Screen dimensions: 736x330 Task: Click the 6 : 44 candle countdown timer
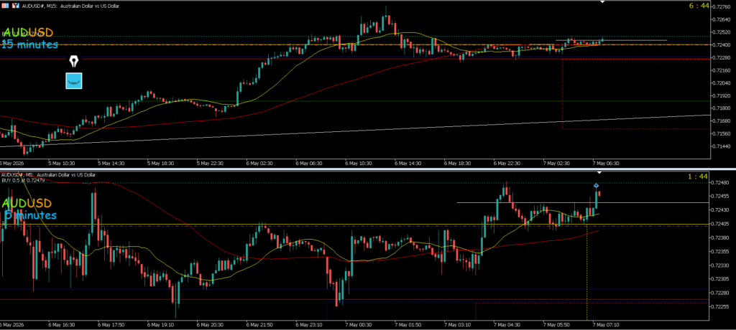699,6
